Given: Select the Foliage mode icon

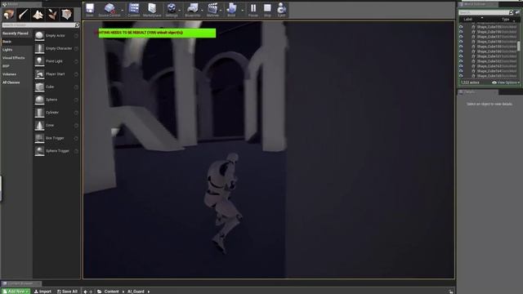Looking at the screenshot, I should (52, 15).
